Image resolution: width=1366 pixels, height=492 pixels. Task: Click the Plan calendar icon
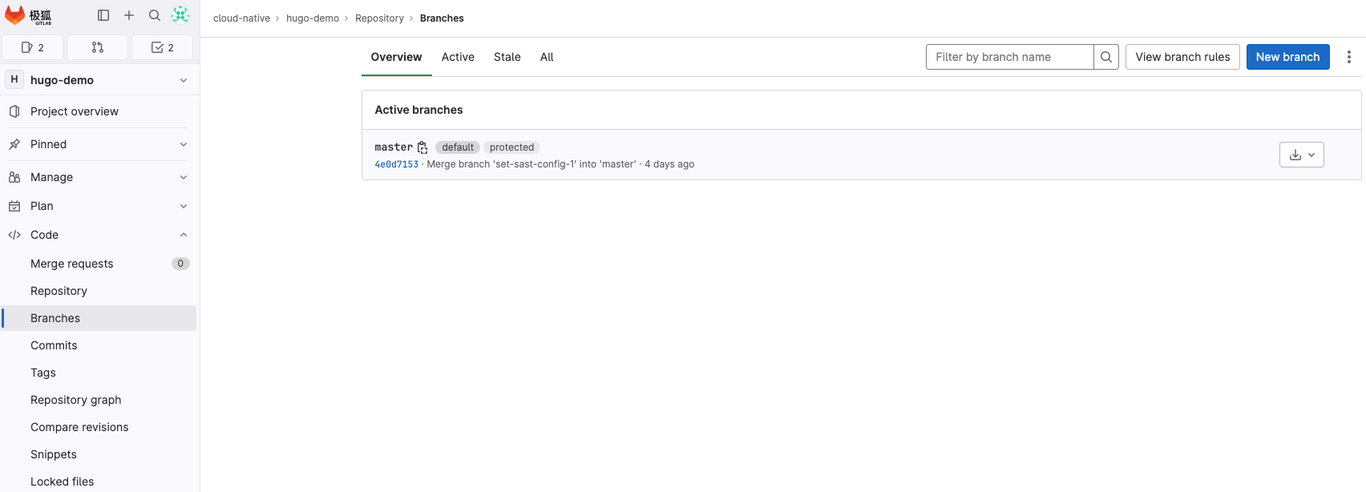click(14, 206)
